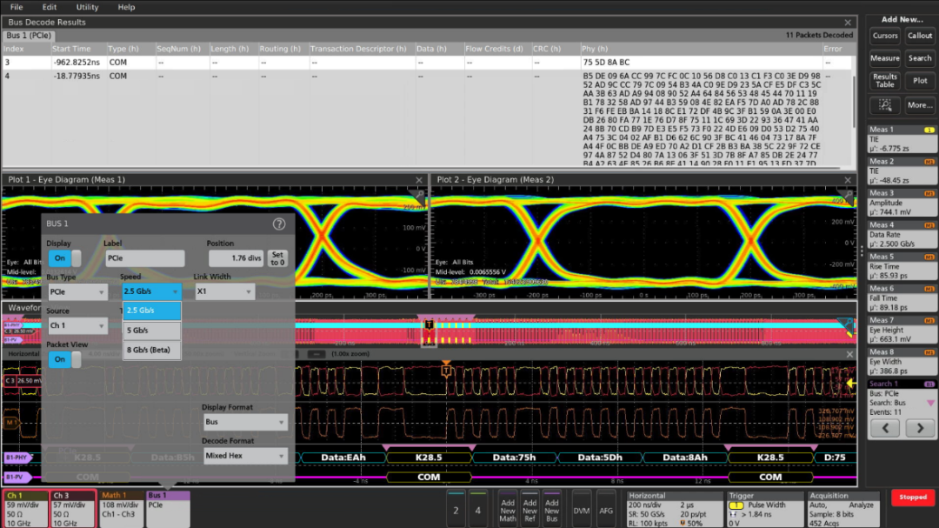Click the bus Label input field
939x528 pixels.
(144, 258)
